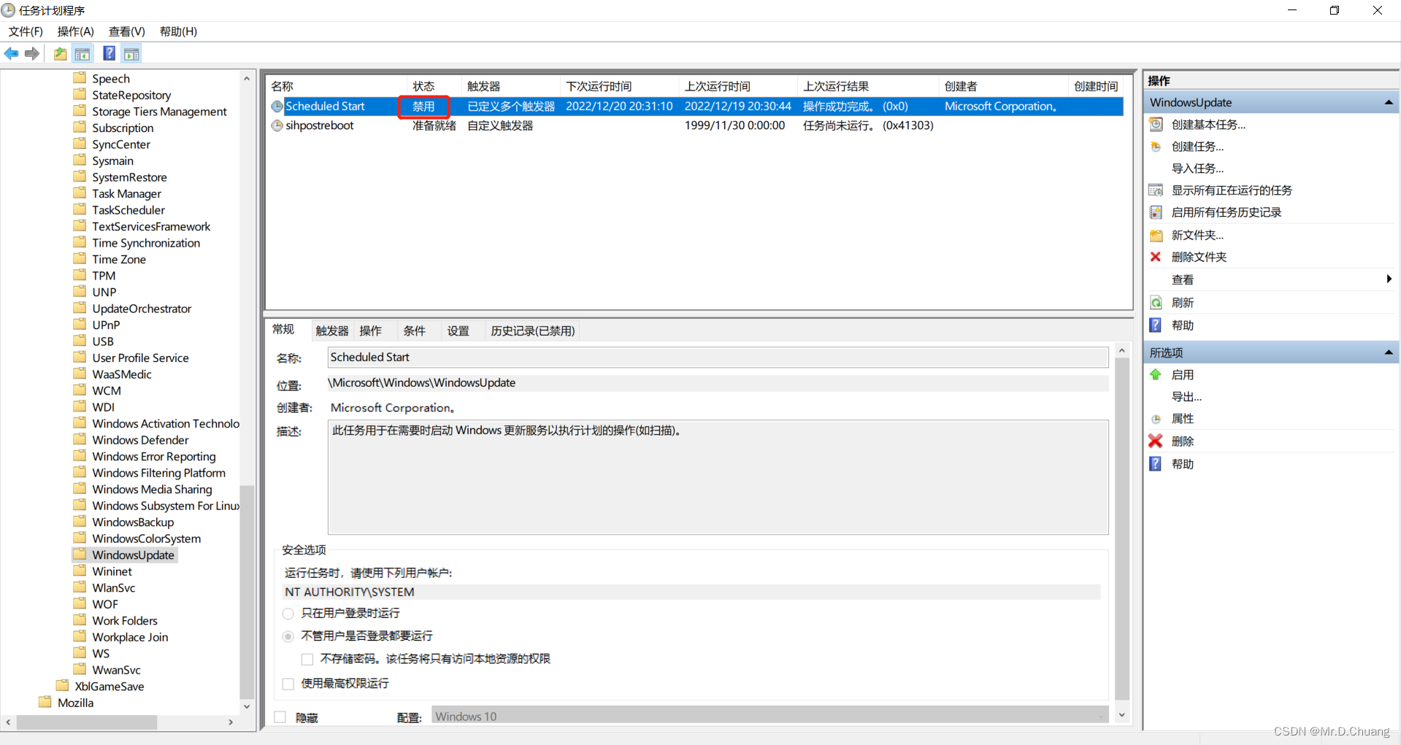Click the XblGameSave folder icon in tree
Screen dimensions: 1401x745
63,685
